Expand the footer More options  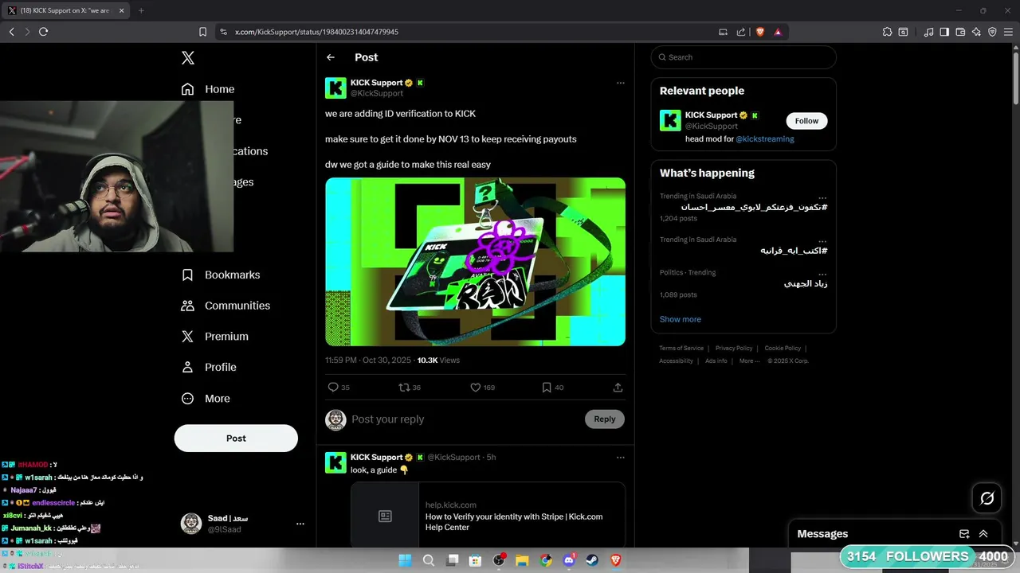[748, 361]
